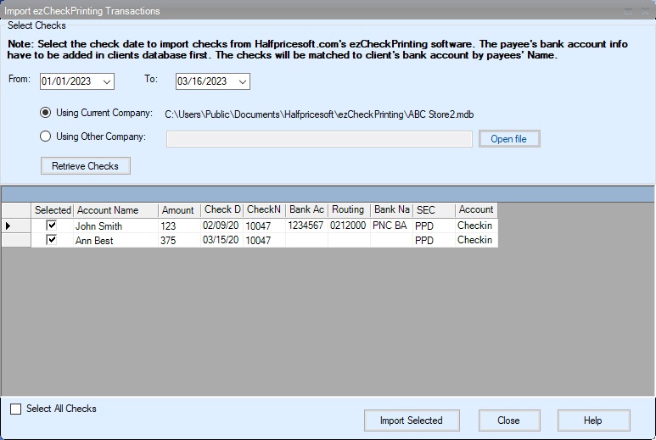Sort by the Amount column header

(178, 210)
